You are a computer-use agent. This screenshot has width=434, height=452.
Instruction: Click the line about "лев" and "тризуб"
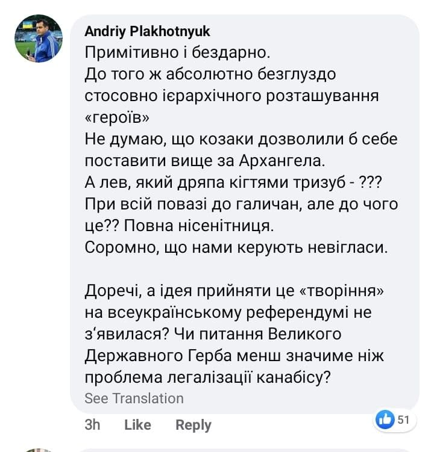pos(236,182)
